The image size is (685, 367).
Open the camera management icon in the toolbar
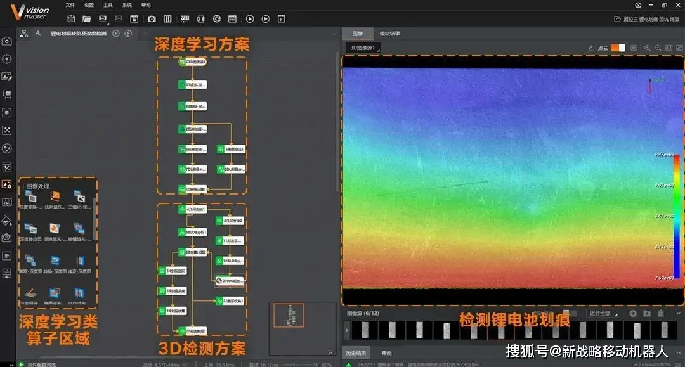152,19
